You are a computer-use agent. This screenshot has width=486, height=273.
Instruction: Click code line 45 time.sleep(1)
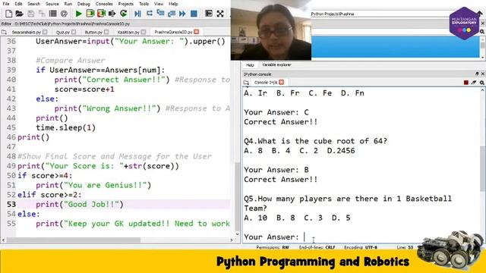tap(66, 128)
